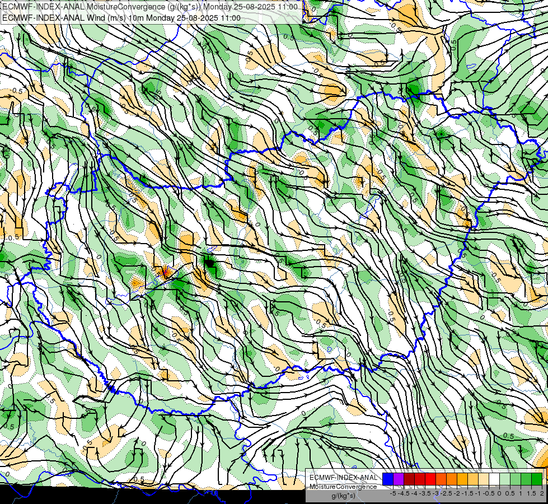Pick the medium green swatch between 1 and 1.5
Image resolution: width=548 pixels, height=504 pixels.
point(526,479)
